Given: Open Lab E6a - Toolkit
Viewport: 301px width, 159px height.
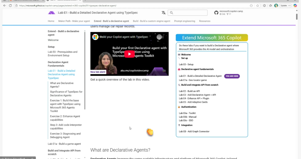Looking at the screenshot, I should click(x=187, y=113).
